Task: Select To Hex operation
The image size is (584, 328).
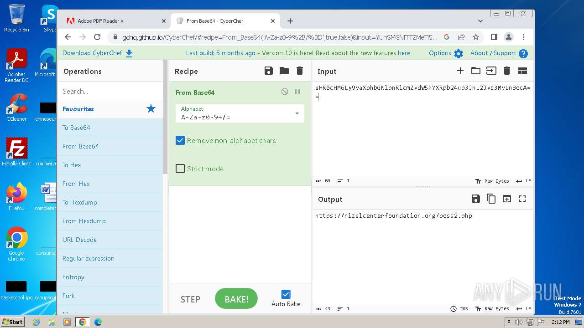Action: pos(110,165)
